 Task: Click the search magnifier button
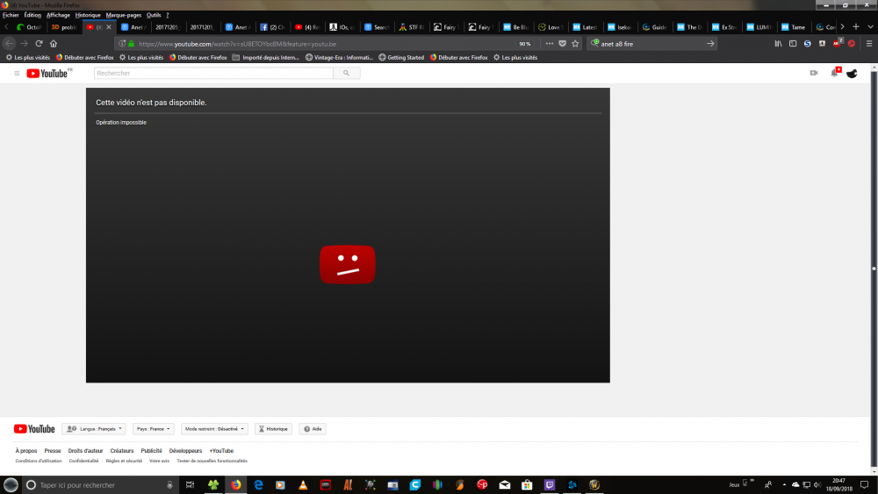click(347, 74)
